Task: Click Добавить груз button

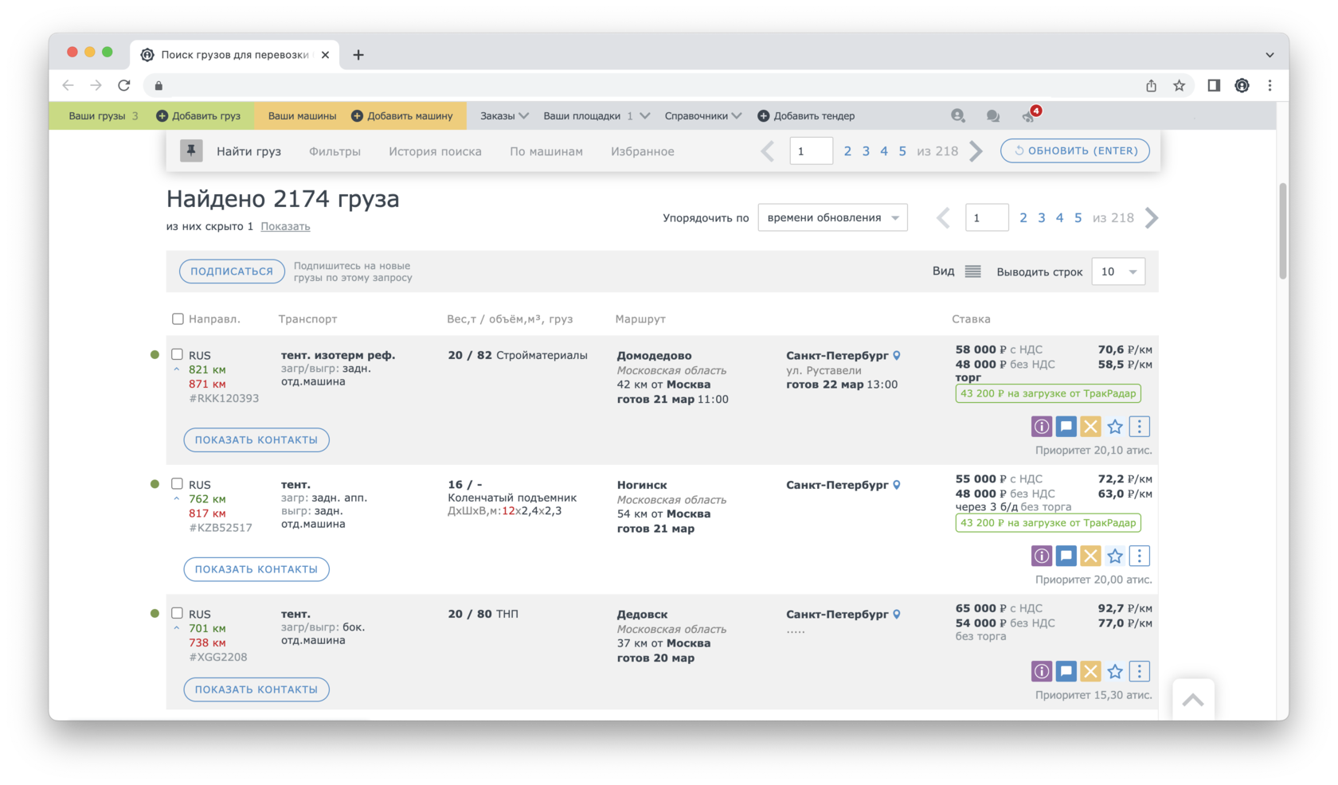Action: pyautogui.click(x=198, y=115)
